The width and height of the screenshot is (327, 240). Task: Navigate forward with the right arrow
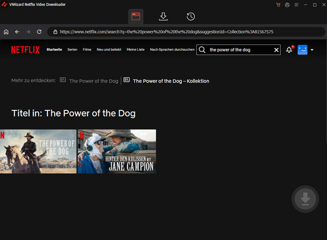point(28,31)
